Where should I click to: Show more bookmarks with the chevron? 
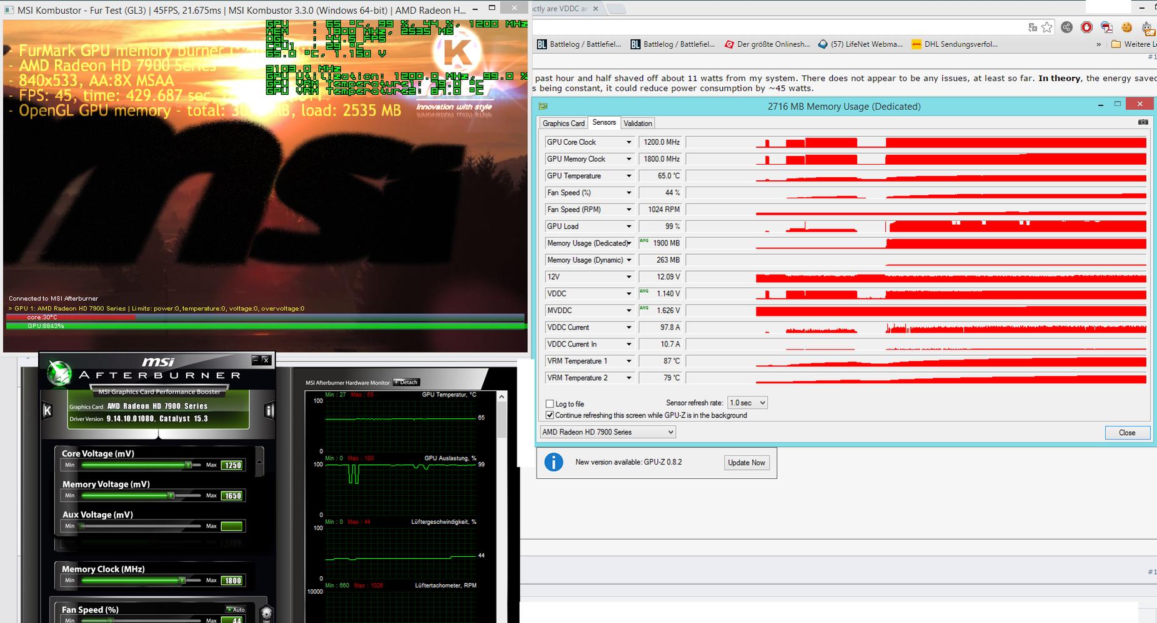pyautogui.click(x=1099, y=44)
